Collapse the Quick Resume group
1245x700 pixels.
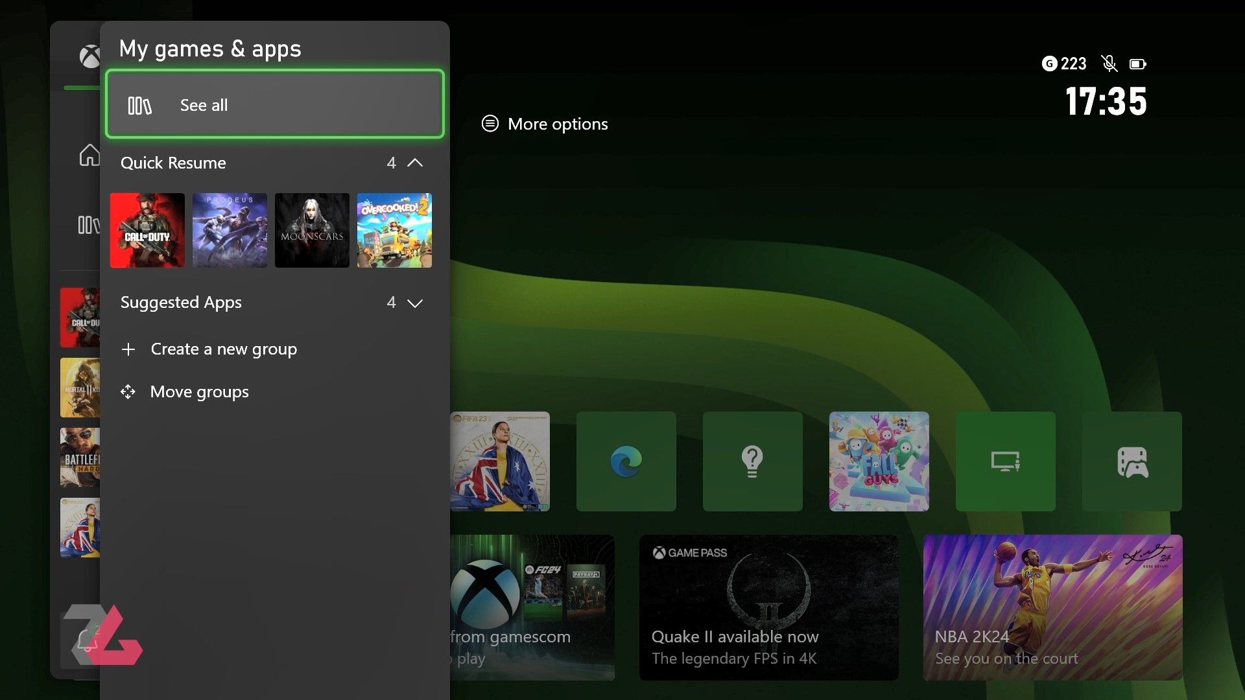[415, 163]
